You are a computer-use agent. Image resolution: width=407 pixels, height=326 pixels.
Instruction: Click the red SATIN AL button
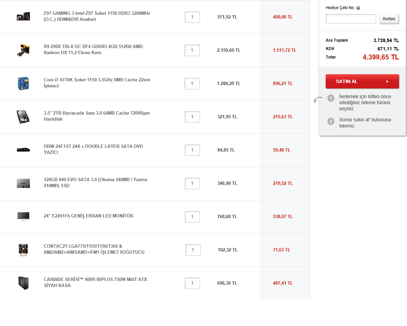tap(362, 81)
